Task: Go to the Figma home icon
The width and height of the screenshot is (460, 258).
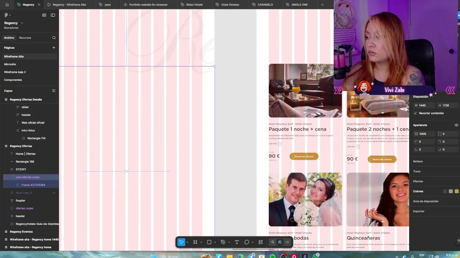Action: pyautogui.click(x=7, y=5)
